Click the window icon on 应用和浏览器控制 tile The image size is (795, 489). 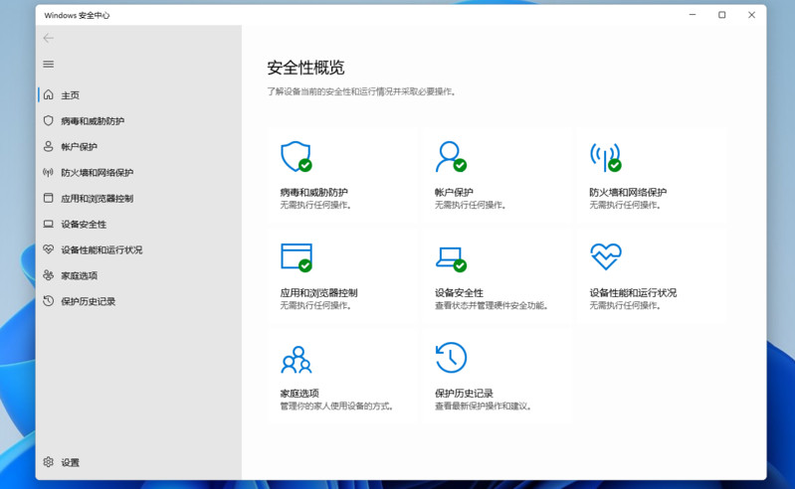click(296, 257)
